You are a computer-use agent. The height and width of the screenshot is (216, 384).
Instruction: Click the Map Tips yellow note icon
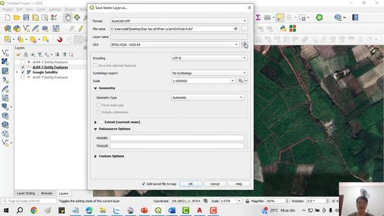point(280,17)
